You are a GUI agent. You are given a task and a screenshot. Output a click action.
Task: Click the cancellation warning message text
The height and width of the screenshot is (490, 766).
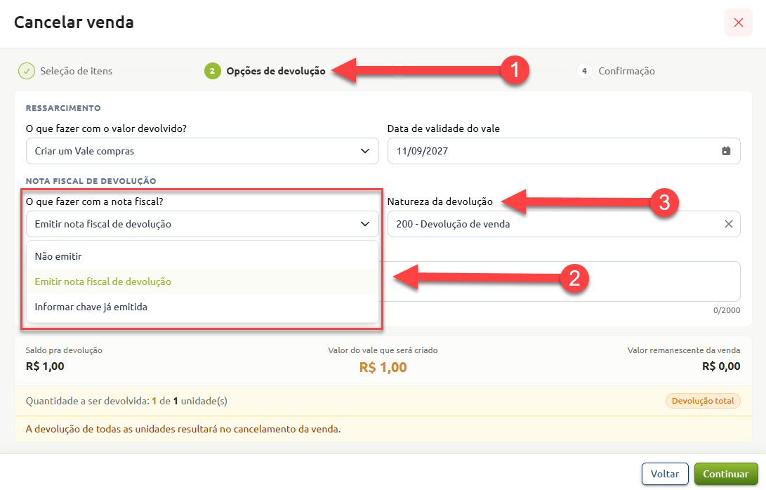(183, 429)
